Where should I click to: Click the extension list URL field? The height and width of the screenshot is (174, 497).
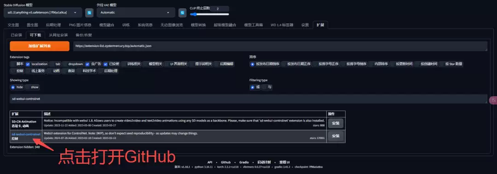280,46
